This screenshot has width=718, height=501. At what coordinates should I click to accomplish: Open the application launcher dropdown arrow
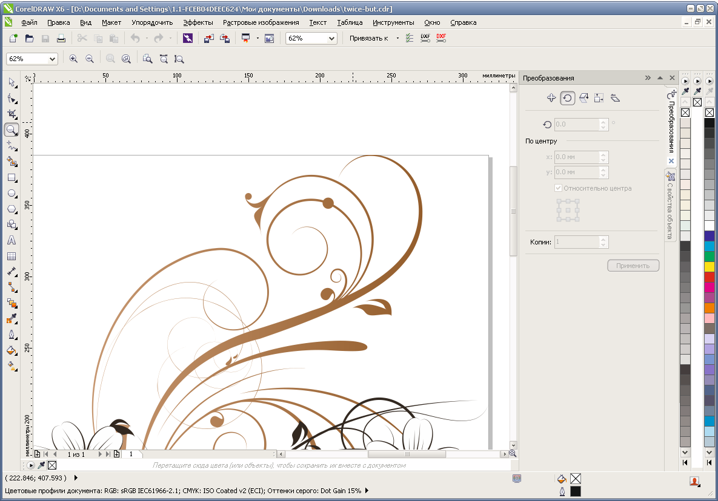(x=258, y=38)
